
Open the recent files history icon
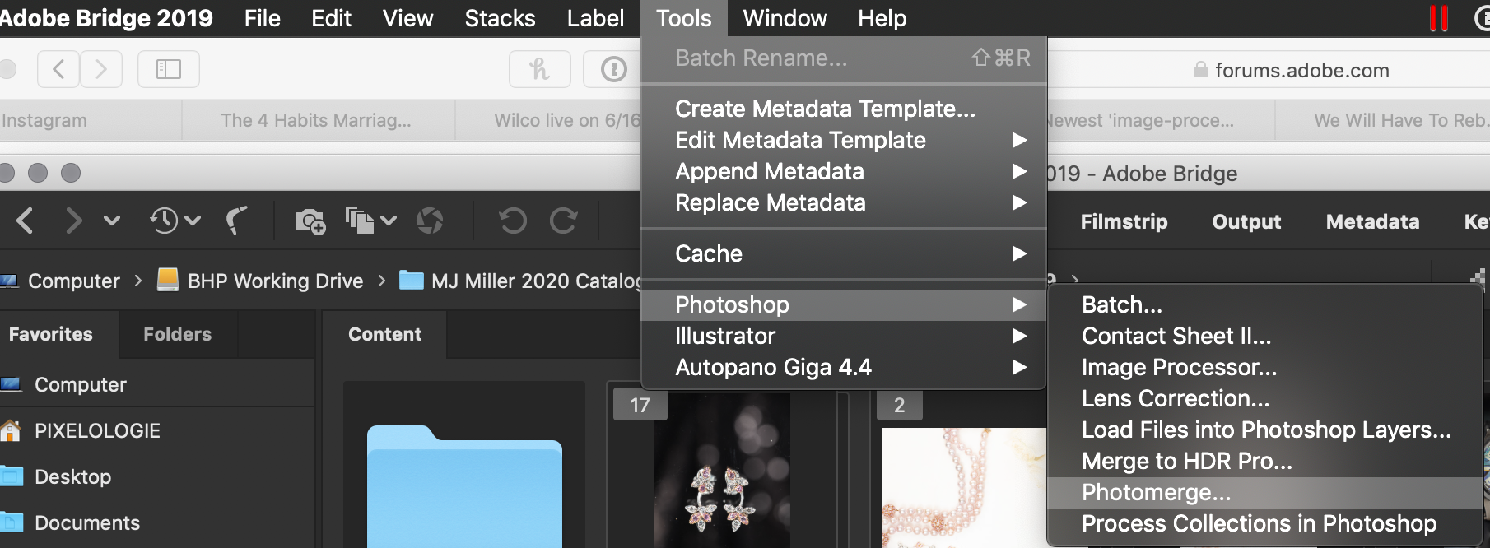tap(165, 221)
